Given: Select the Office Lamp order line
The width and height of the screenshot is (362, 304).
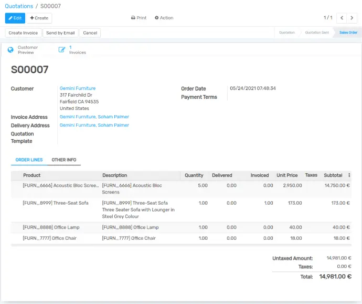Looking at the screenshot, I should click(x=181, y=227).
